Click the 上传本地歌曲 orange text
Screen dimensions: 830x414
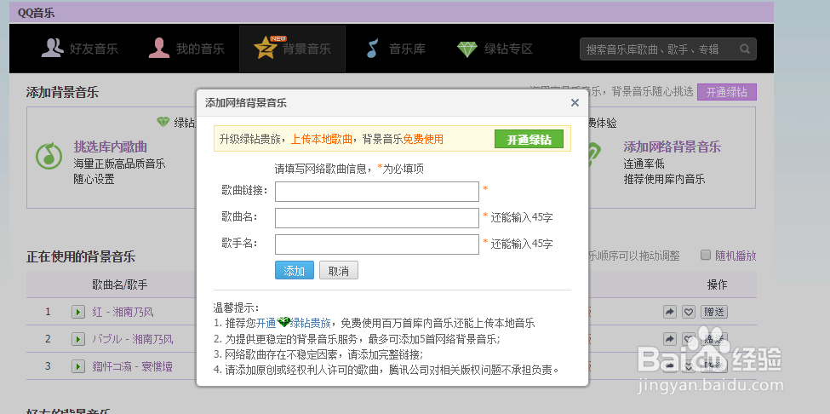[322, 139]
